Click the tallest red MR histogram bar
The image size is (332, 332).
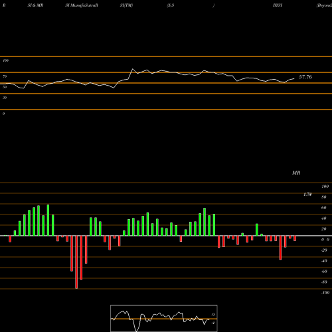76,262
